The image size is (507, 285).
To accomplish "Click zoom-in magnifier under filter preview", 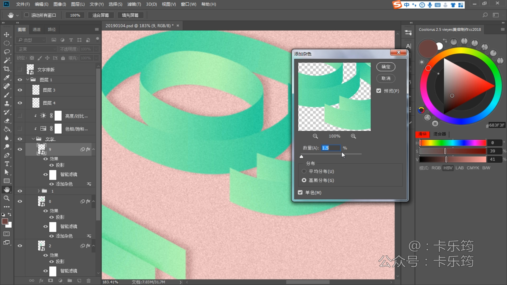I will coord(353,136).
